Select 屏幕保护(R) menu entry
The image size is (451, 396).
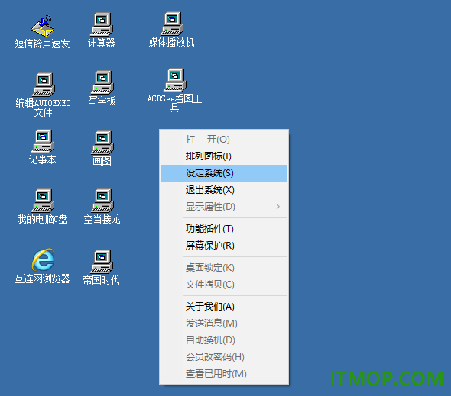click(224, 245)
